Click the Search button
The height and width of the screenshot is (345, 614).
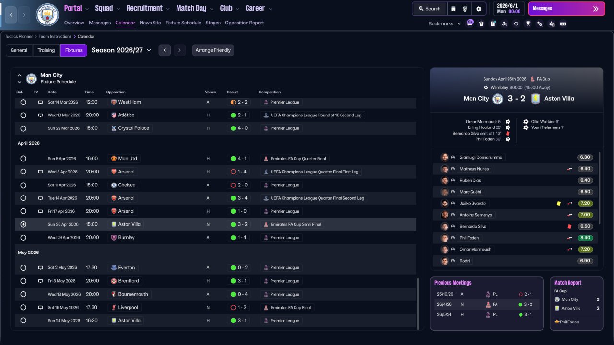(x=429, y=9)
